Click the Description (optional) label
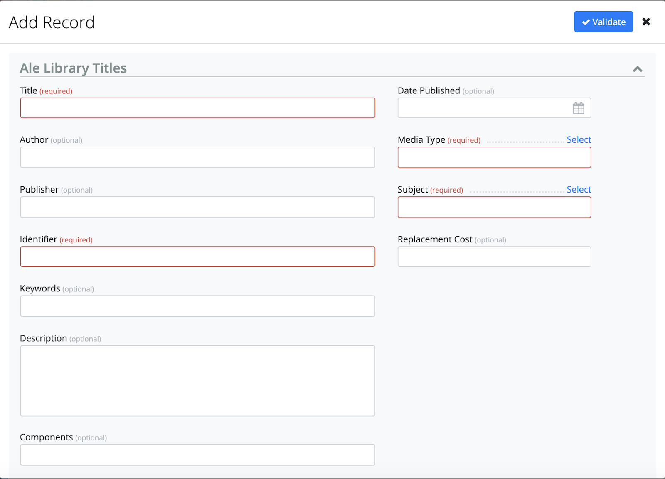Image resolution: width=665 pixels, height=479 pixels. pyautogui.click(x=60, y=338)
